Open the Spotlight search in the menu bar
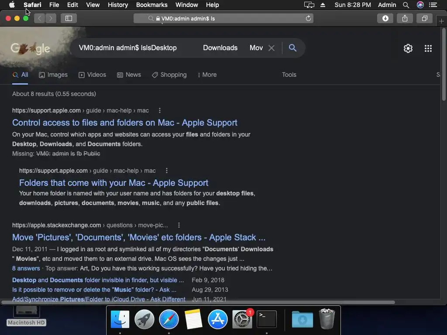 pyautogui.click(x=406, y=5)
